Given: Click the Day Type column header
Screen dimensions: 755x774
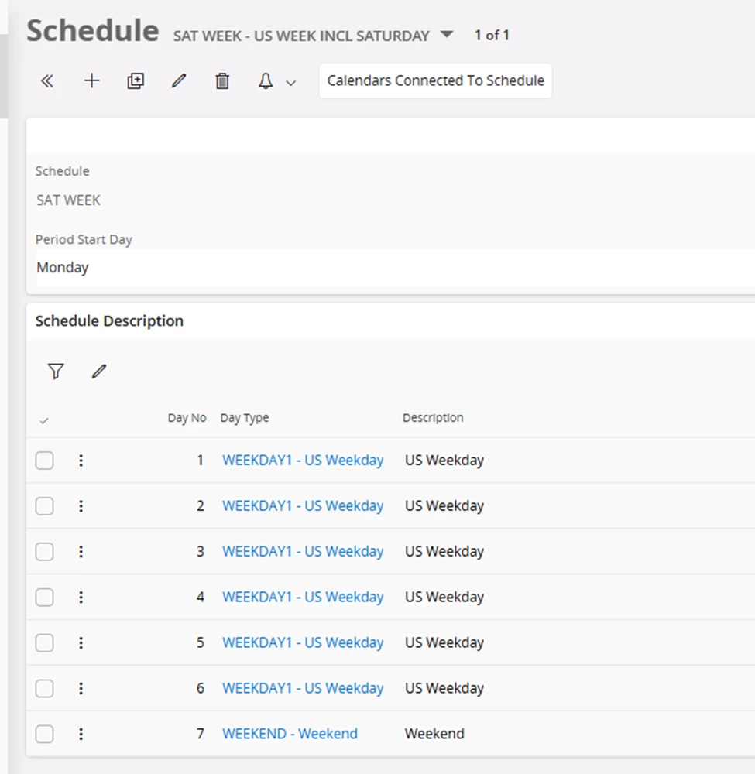Looking at the screenshot, I should [245, 418].
